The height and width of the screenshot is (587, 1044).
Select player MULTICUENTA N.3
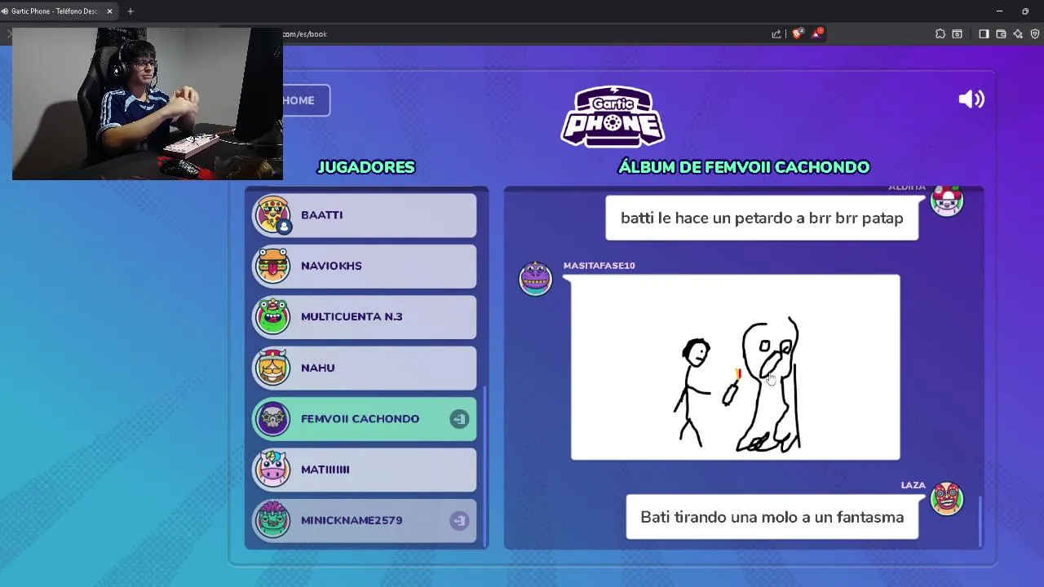coord(365,317)
